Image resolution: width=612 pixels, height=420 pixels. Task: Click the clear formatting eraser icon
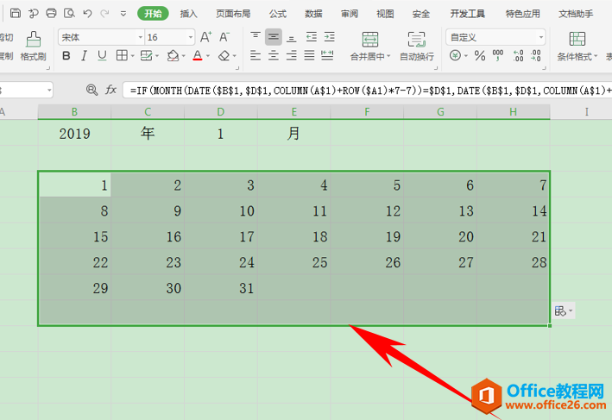tap(224, 56)
